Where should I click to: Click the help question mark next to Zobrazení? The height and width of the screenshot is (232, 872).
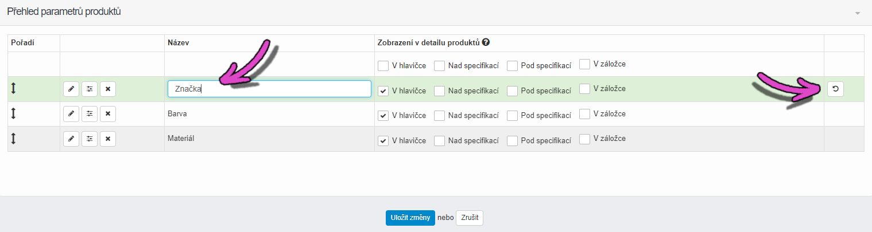486,42
